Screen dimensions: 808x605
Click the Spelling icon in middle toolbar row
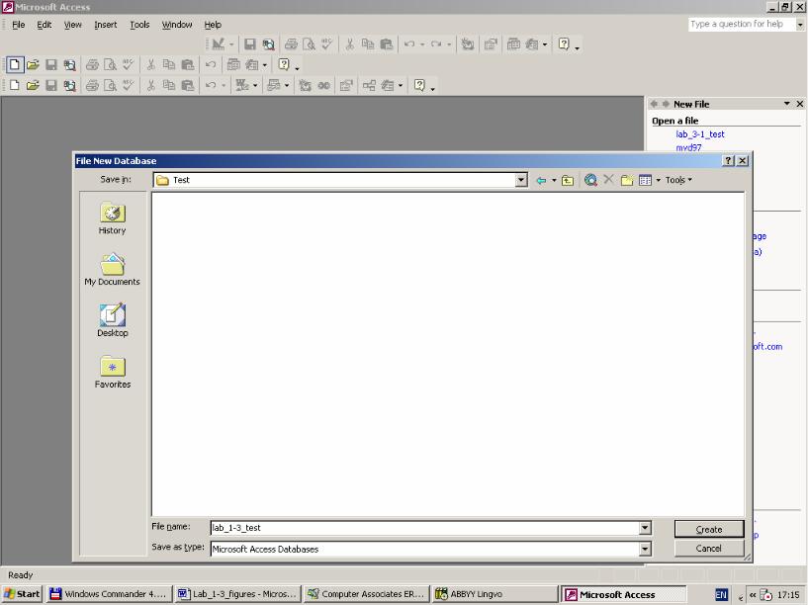tap(128, 65)
